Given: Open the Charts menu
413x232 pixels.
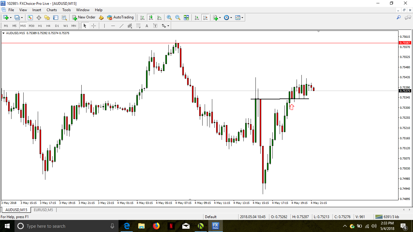Looking at the screenshot, I should point(52,10).
